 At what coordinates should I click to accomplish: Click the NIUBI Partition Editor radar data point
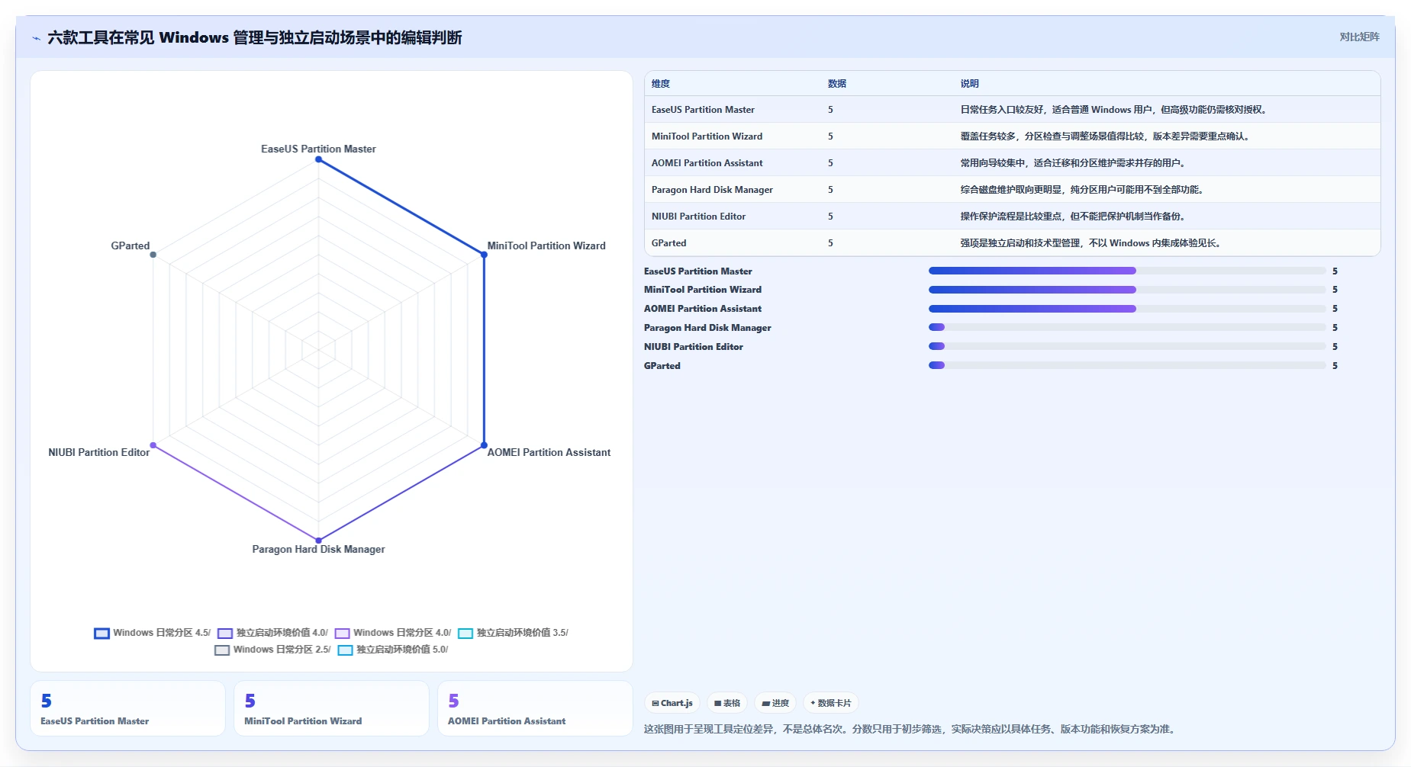click(153, 445)
